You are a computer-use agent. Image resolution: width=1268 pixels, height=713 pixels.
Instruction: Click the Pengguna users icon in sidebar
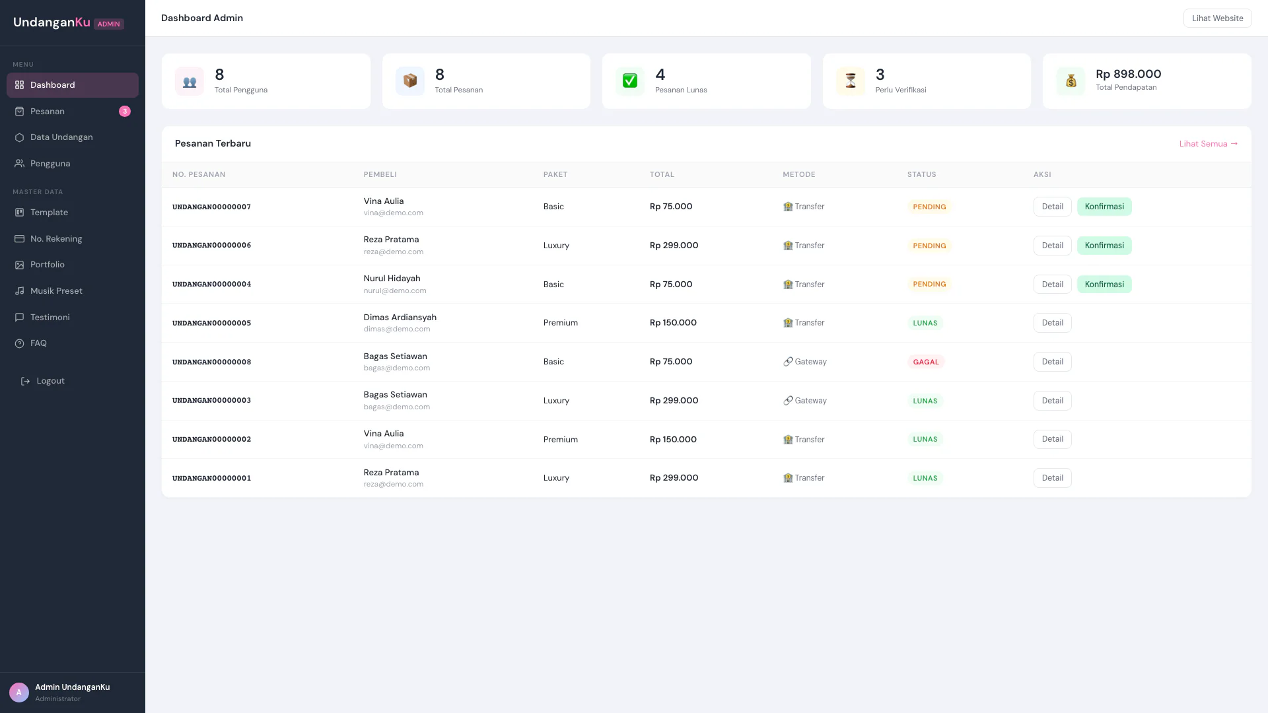point(19,164)
